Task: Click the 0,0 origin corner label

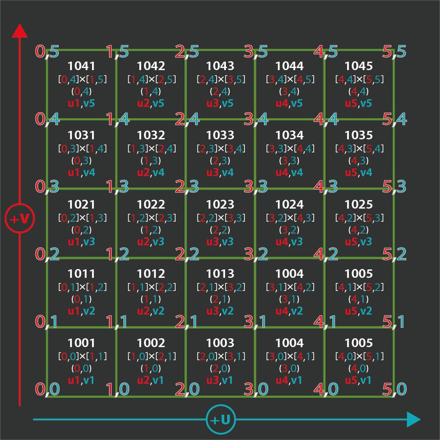Action: pyautogui.click(x=46, y=389)
